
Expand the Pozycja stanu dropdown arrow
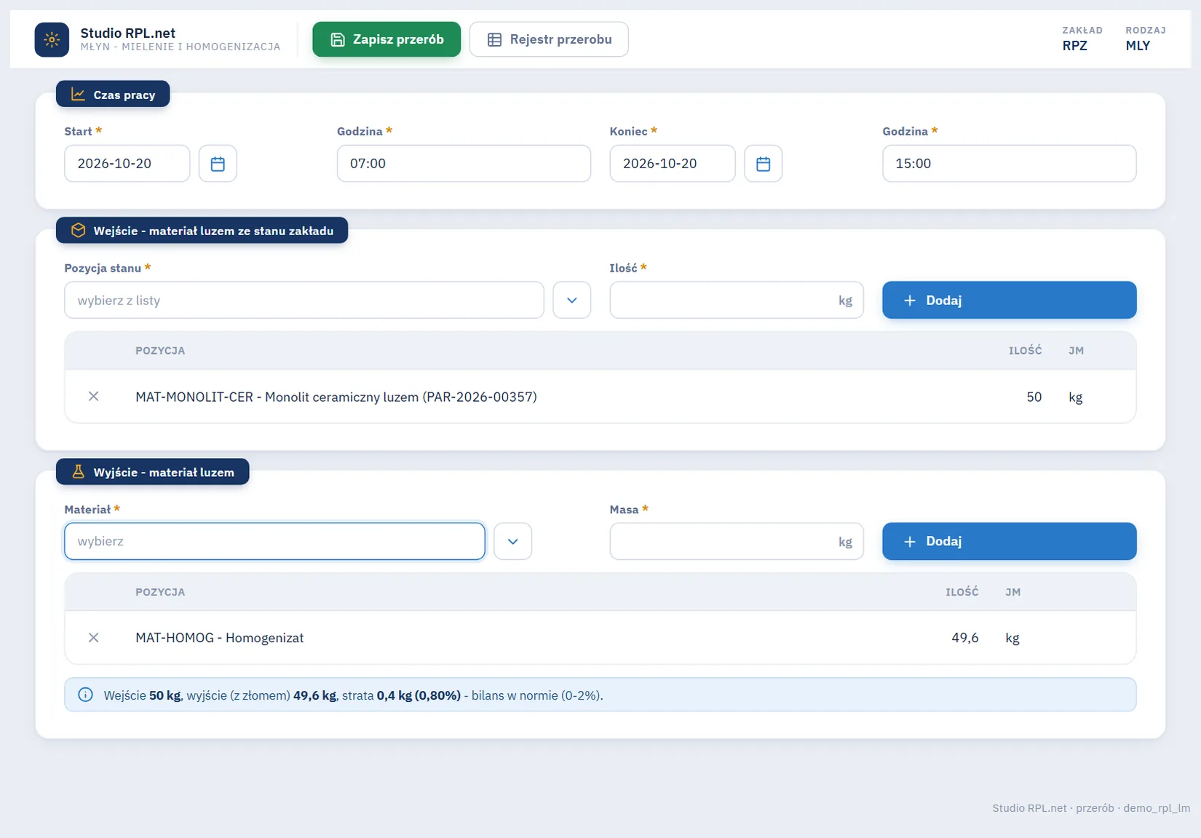(572, 300)
